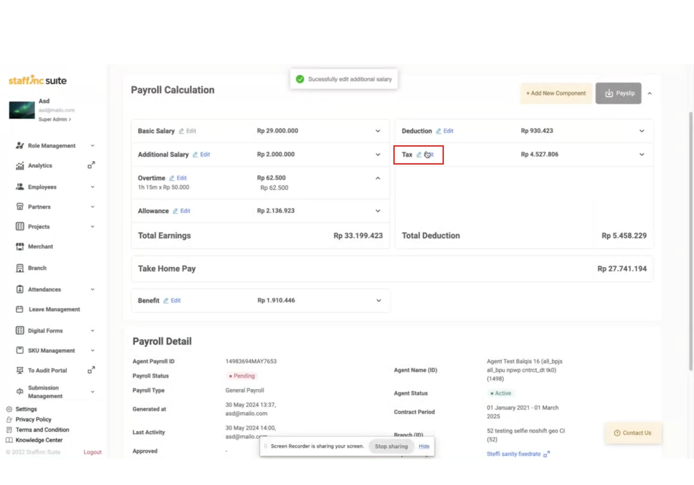Click the Settings gear icon
This screenshot has height=485, width=694.
click(x=9, y=409)
